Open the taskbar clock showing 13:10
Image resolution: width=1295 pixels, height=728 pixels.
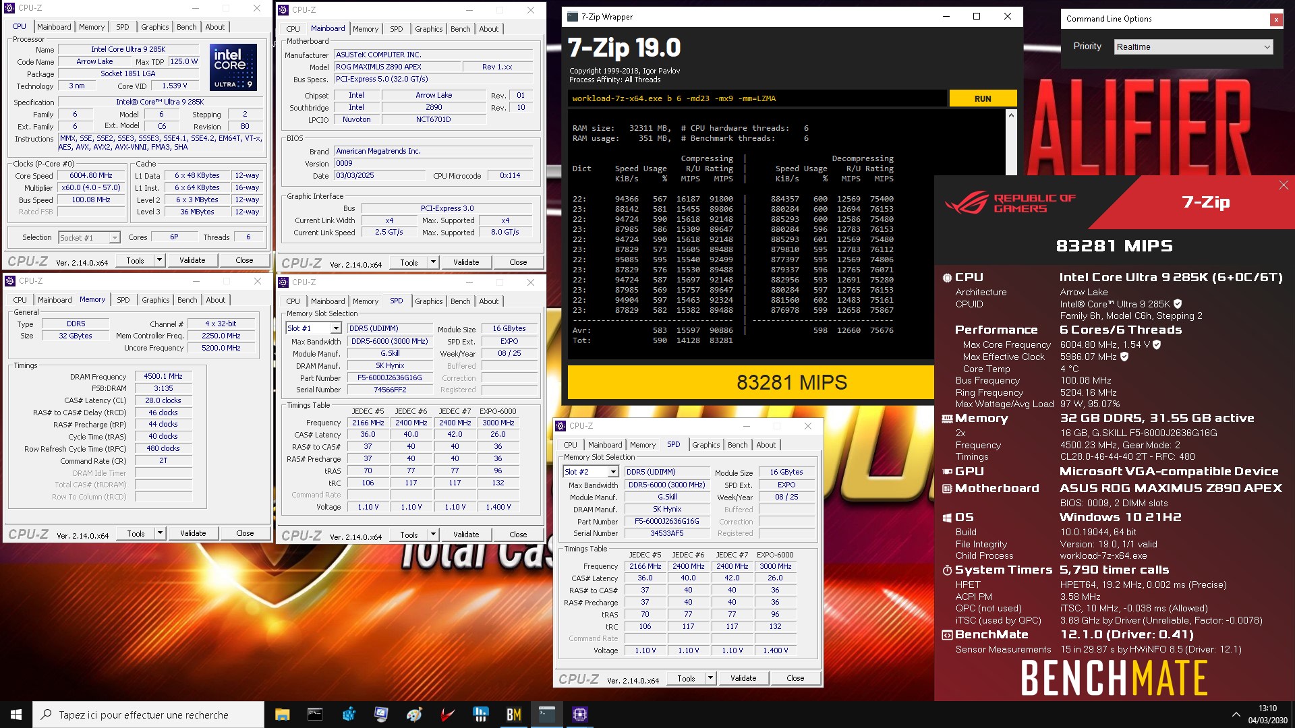(1267, 715)
